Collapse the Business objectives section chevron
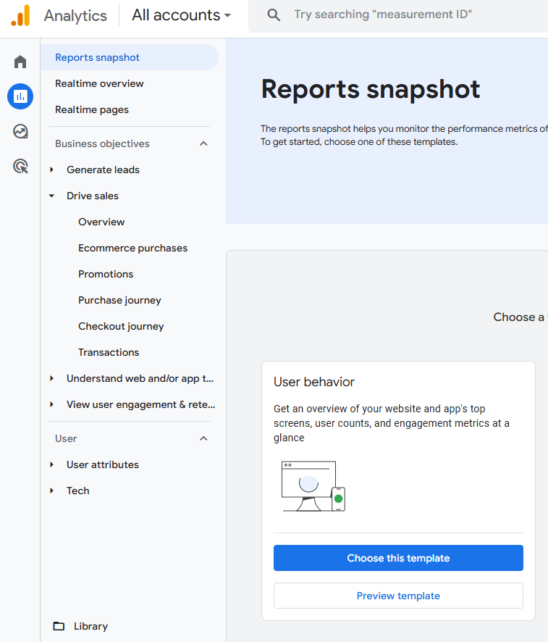This screenshot has width=548, height=642. [203, 143]
